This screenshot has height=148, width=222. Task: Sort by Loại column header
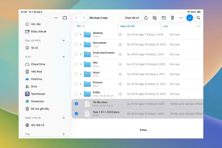pyautogui.click(x=165, y=26)
